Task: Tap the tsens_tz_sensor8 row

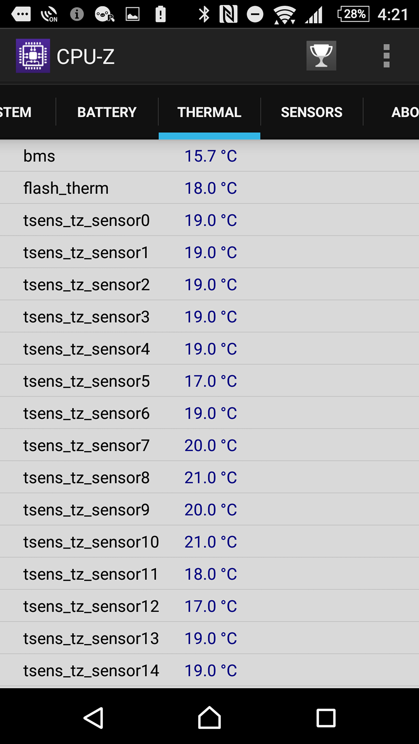Action: coord(209,477)
